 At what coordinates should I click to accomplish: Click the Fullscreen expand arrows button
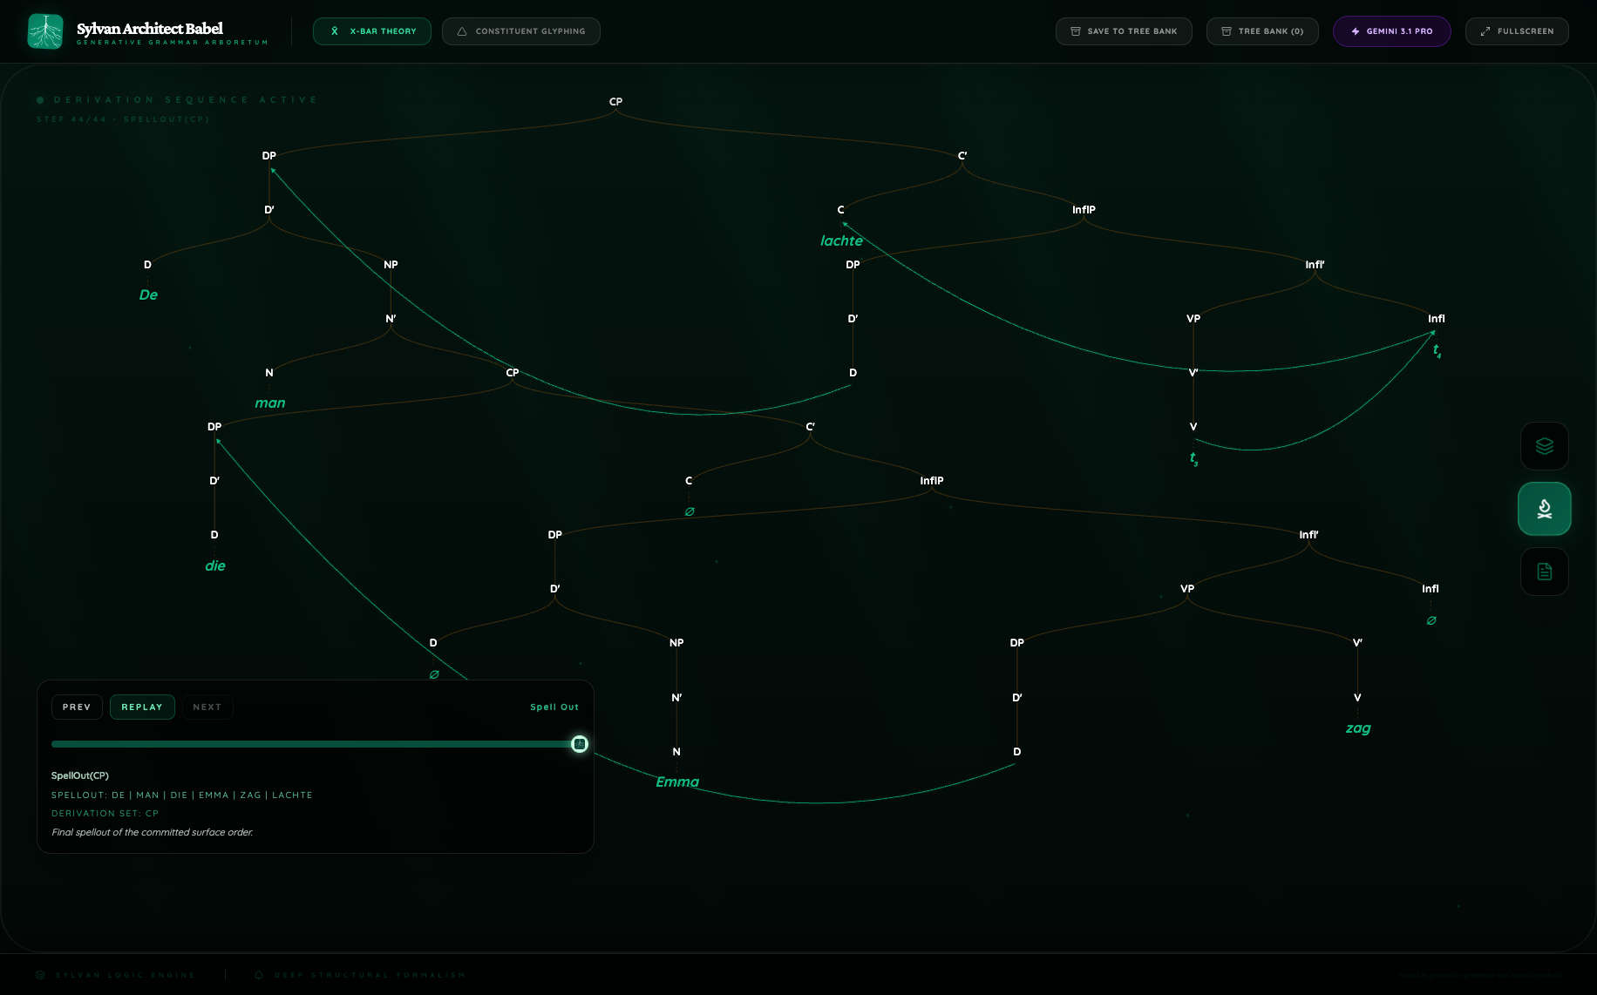pyautogui.click(x=1516, y=31)
